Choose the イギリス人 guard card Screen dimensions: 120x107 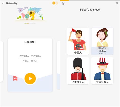[78, 71]
